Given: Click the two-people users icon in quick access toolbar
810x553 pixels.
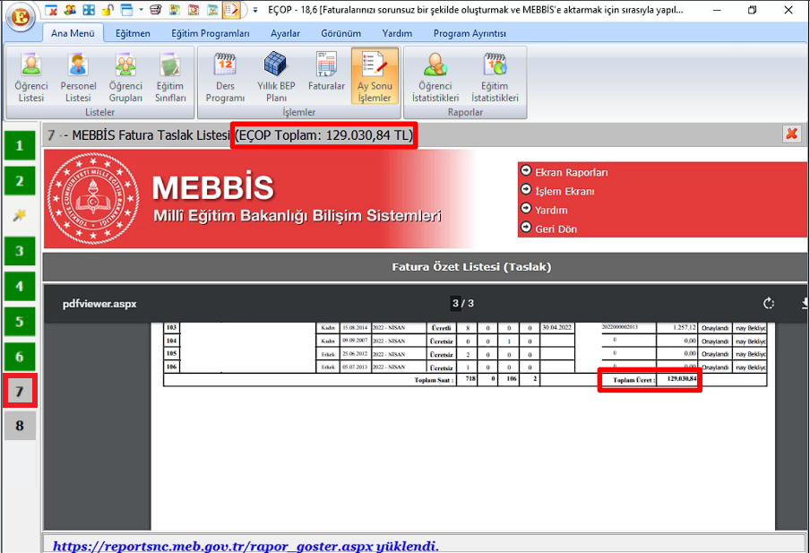Looking at the screenshot, I should 70,10.
